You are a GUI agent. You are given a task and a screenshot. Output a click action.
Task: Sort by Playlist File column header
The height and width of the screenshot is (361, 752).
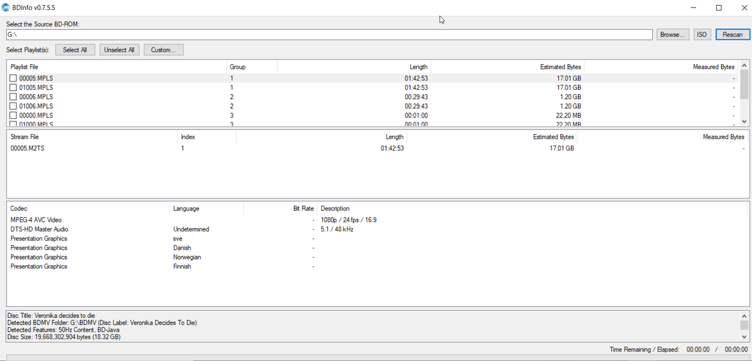[x=116, y=67]
